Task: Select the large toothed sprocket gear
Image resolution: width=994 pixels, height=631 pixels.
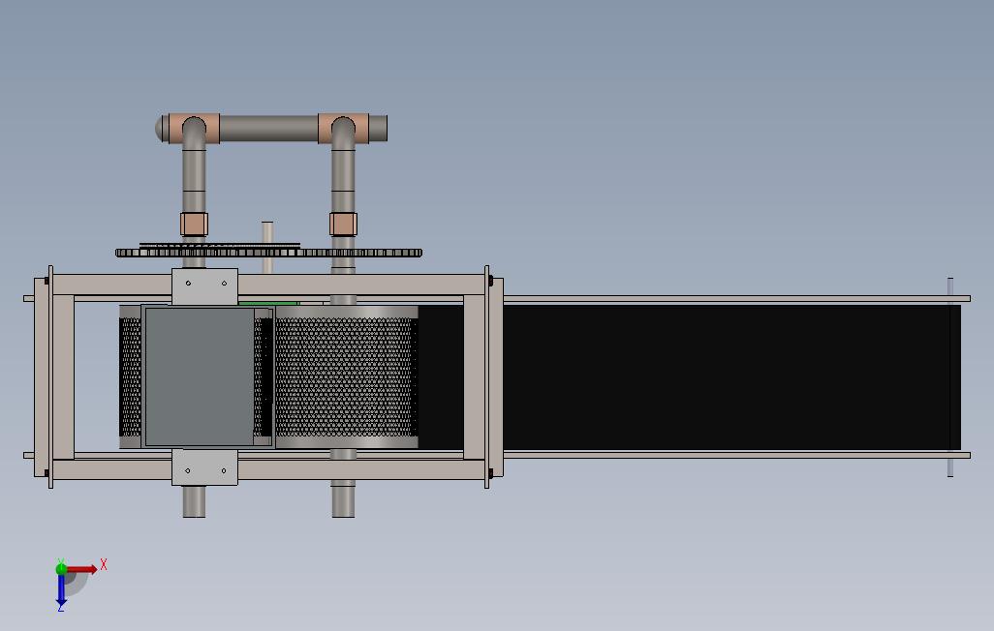Action: [x=268, y=253]
